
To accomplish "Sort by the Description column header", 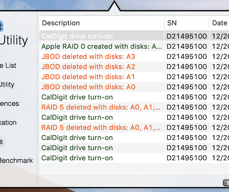I will click(102, 23).
